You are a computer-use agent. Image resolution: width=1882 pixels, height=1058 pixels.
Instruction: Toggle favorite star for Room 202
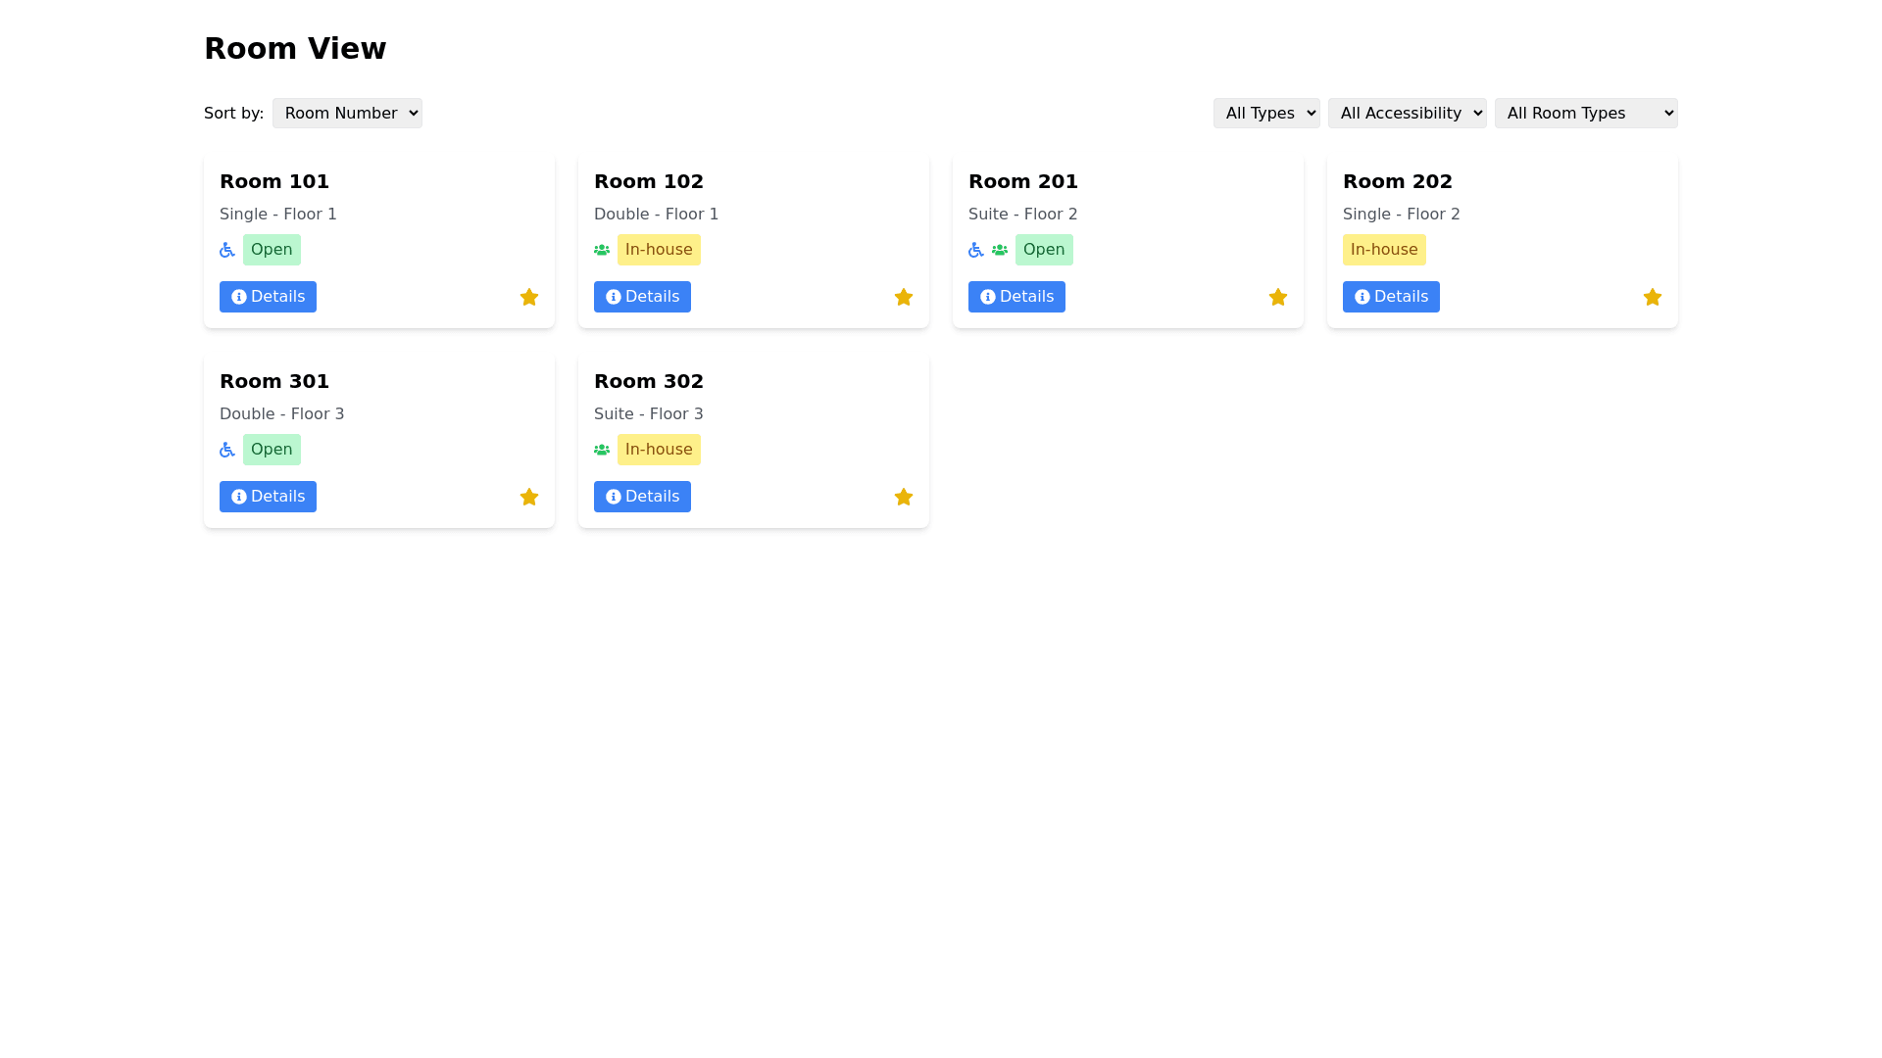[x=1653, y=297]
